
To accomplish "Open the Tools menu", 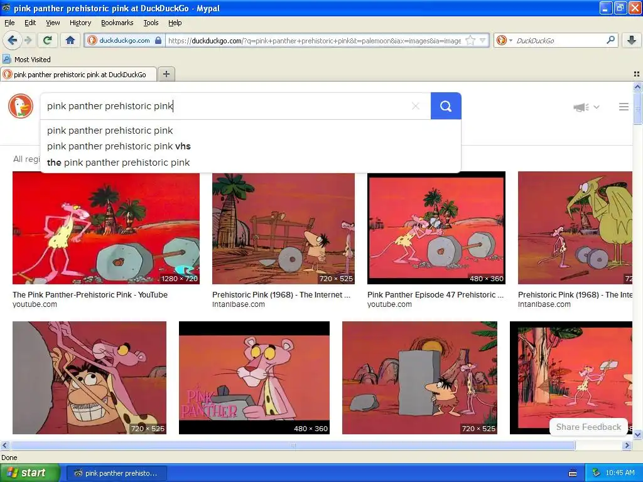I will [x=151, y=23].
